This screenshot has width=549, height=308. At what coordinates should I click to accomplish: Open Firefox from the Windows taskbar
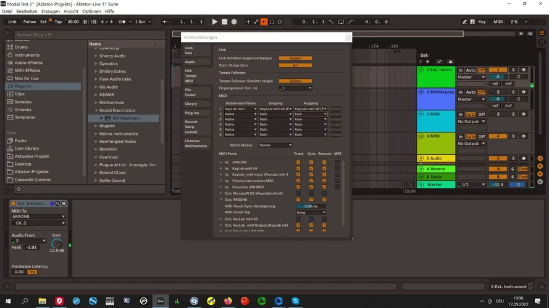(228, 301)
